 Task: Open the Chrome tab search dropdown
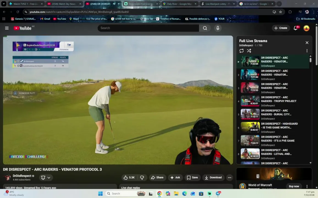click(x=4, y=4)
